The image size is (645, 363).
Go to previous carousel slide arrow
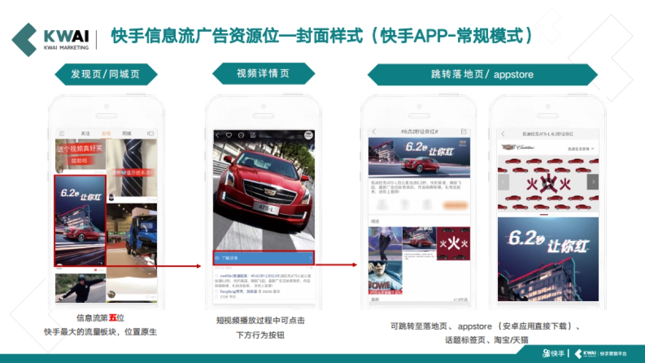tap(504, 182)
